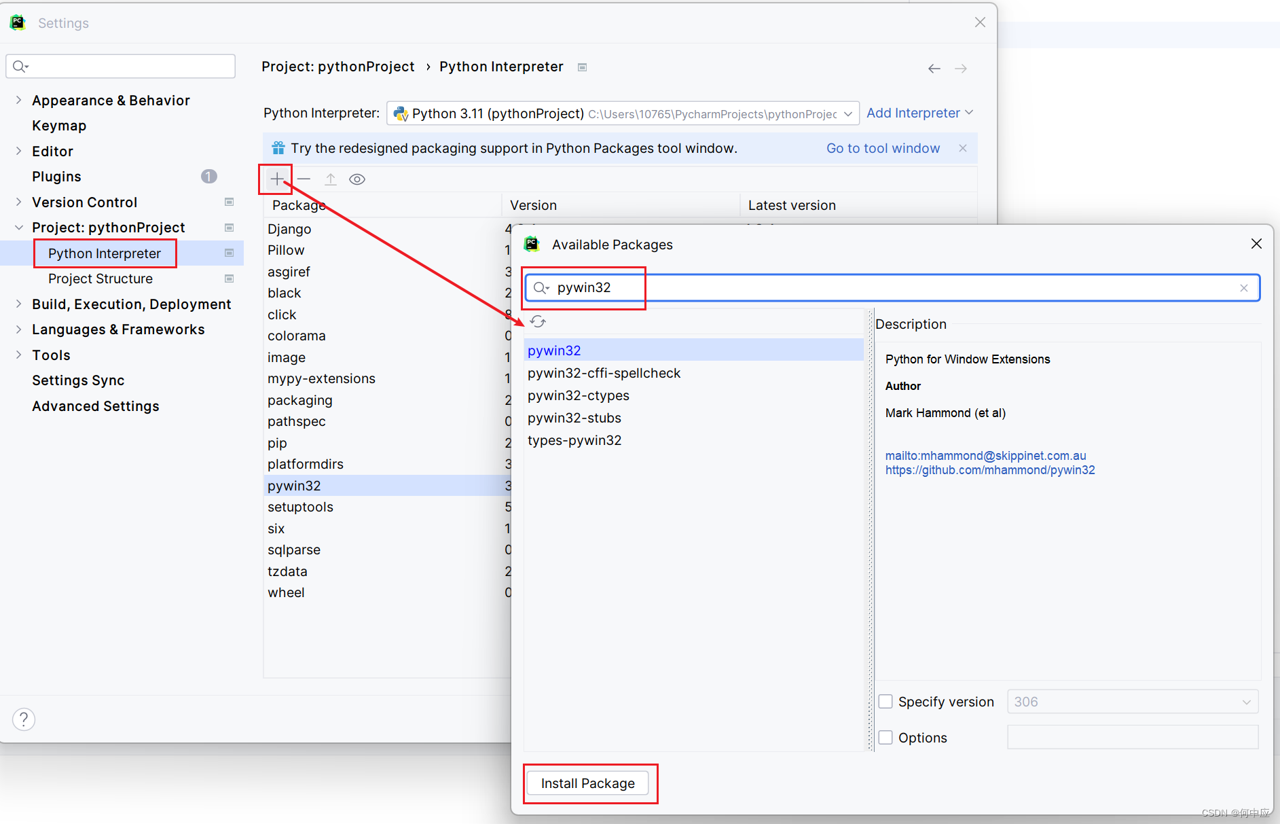Enable the Specify version checkbox
1280x824 pixels.
(x=885, y=702)
